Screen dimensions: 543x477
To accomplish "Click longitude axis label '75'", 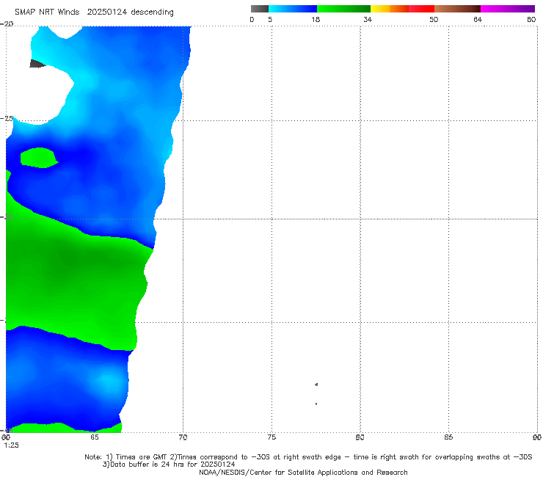I will coord(271,437).
